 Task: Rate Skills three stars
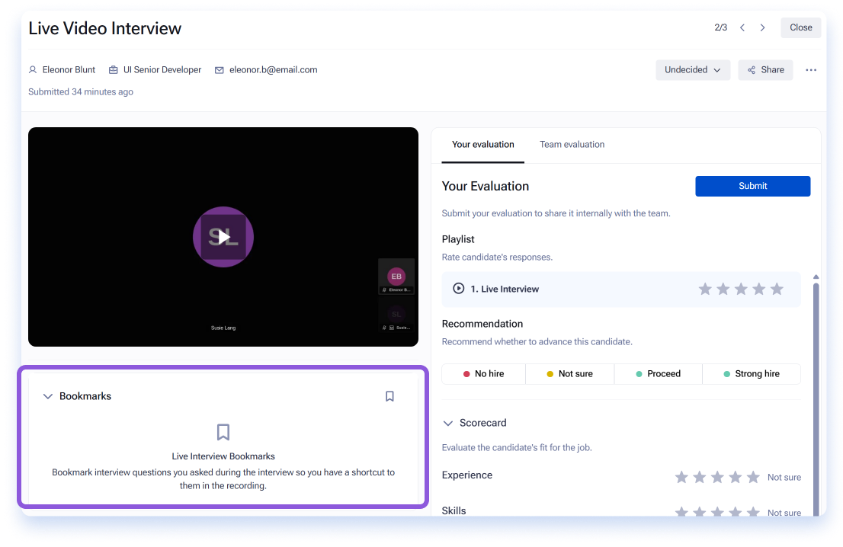(717, 511)
